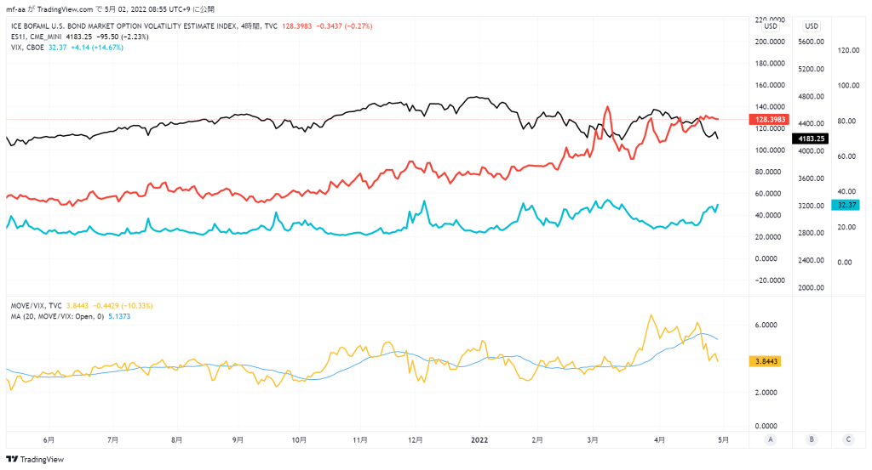Select the scale B circle button
This screenshot has height=470, width=872.
pyautogui.click(x=812, y=439)
